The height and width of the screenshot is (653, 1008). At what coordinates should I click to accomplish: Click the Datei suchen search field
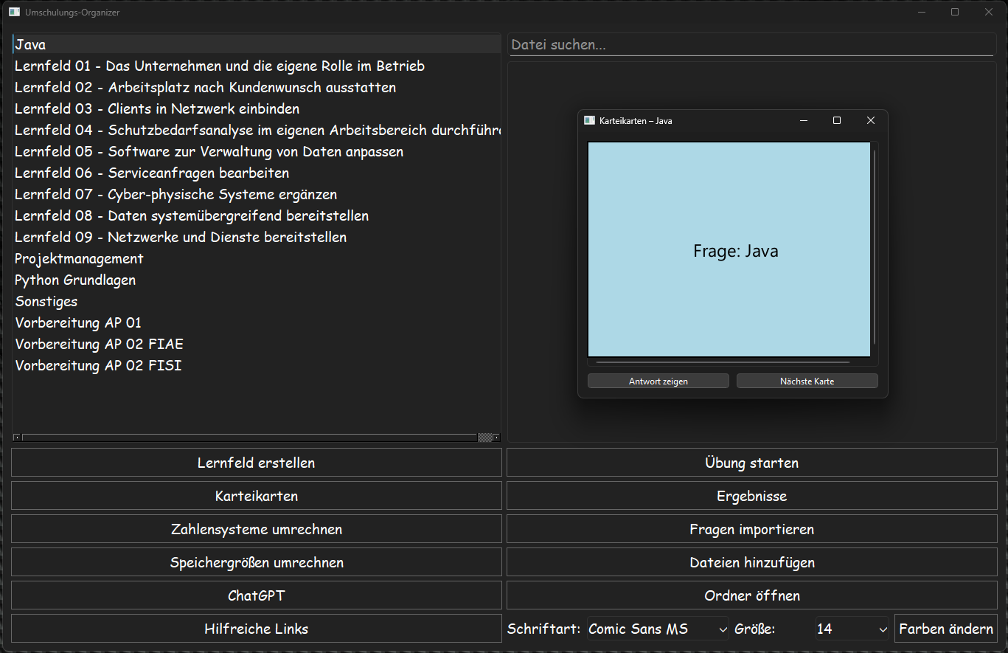click(752, 44)
